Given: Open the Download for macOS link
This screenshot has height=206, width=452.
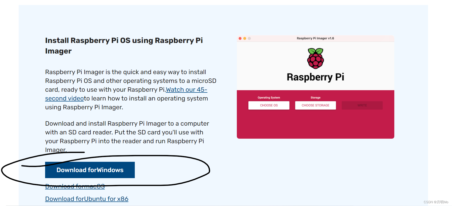Looking at the screenshot, I should point(75,186).
